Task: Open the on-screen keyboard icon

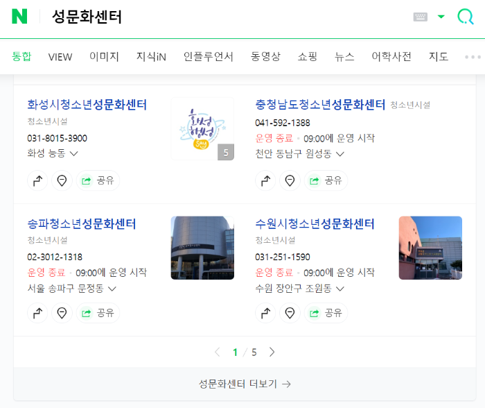Action: click(420, 17)
